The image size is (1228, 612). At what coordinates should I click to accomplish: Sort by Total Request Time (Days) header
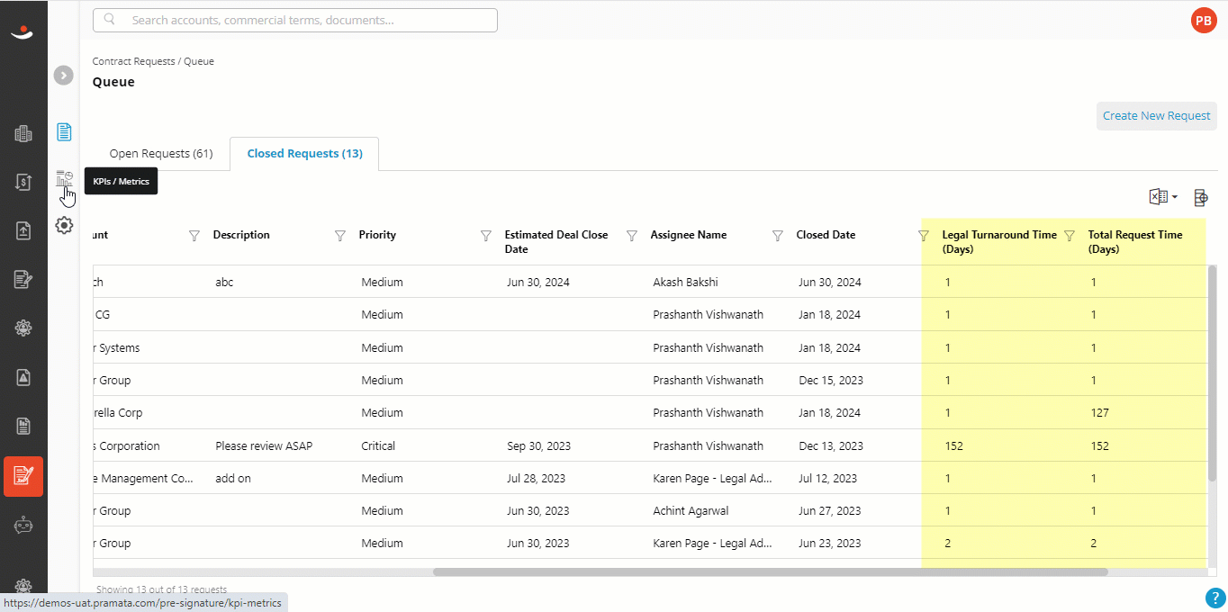pos(1135,242)
